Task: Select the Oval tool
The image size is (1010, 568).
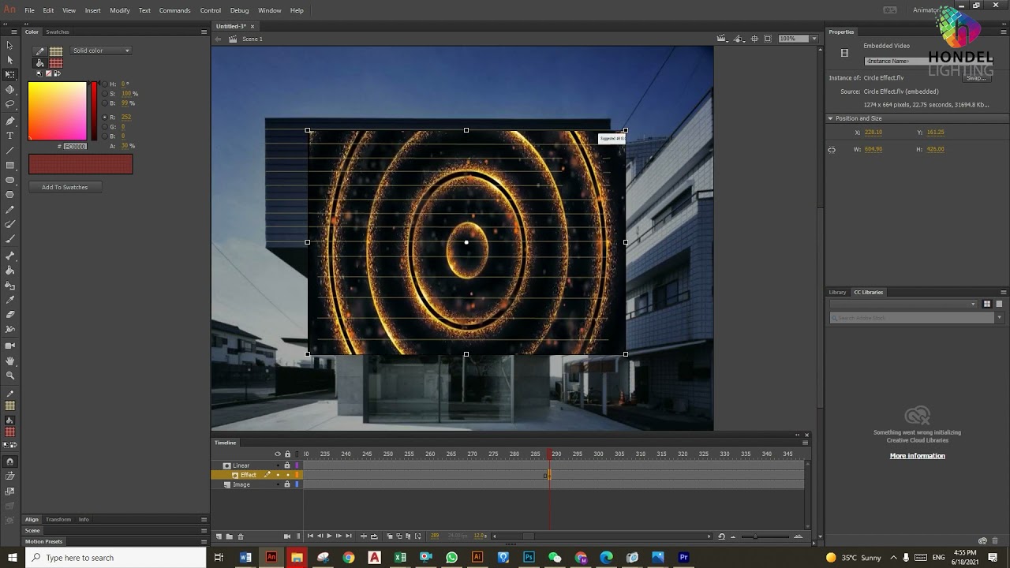Action: click(x=10, y=180)
